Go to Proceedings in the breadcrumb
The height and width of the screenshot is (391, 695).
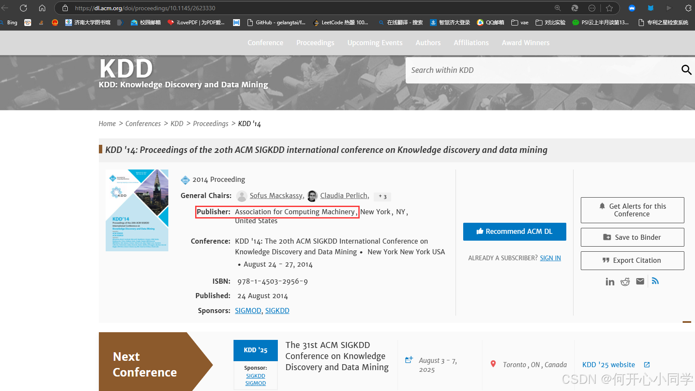[x=211, y=124]
